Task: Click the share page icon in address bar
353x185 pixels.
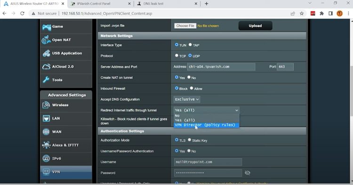Action: (x=293, y=14)
